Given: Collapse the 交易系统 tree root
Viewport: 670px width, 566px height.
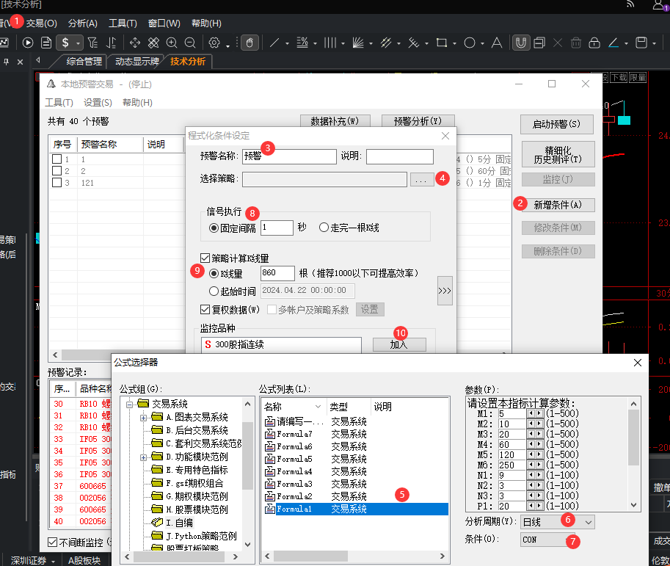Looking at the screenshot, I should [129, 404].
